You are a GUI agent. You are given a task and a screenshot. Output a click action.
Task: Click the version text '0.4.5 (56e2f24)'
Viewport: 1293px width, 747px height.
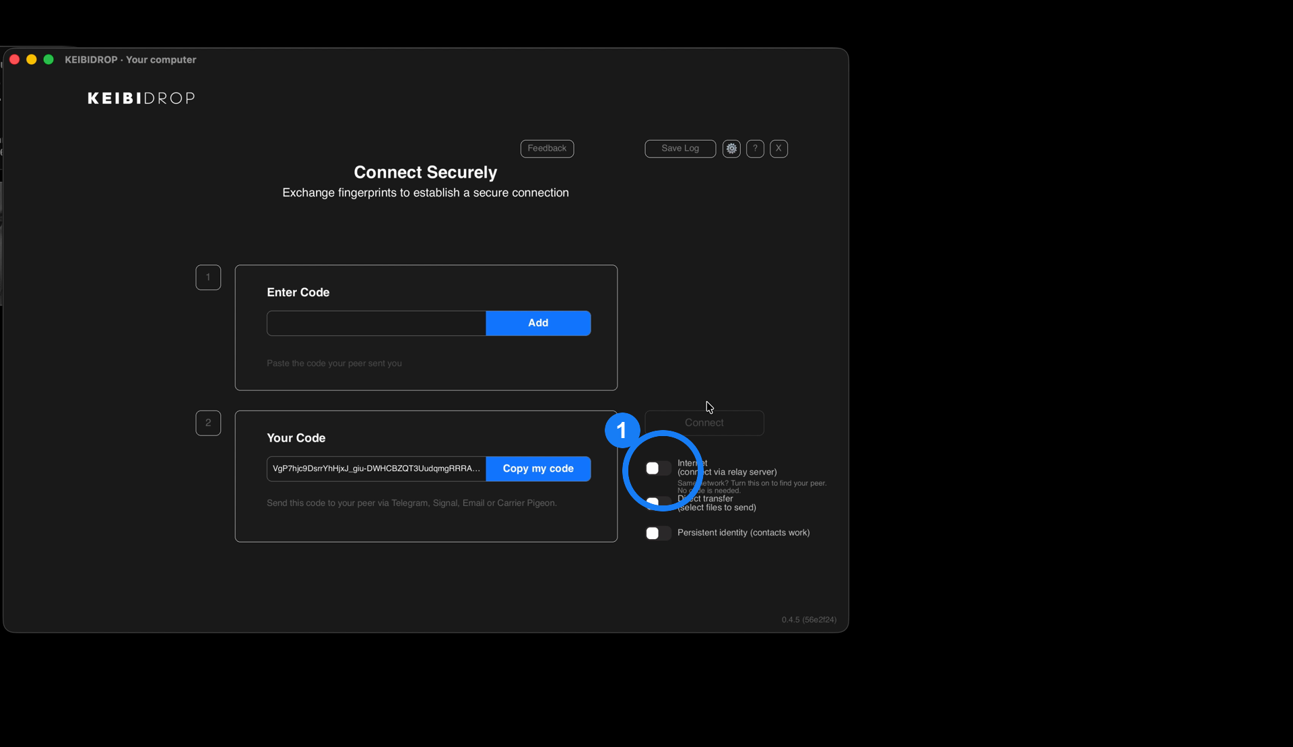[x=809, y=620]
